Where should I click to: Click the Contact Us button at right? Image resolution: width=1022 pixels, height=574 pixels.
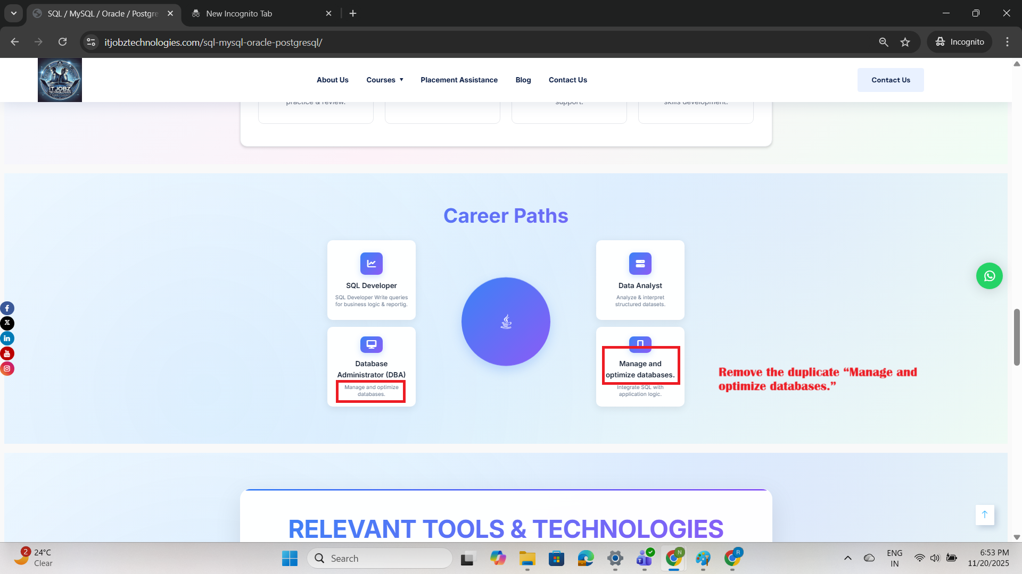pyautogui.click(x=890, y=80)
